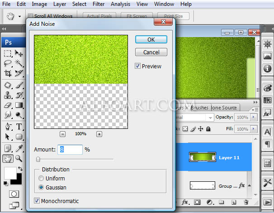Viewport: 274px width, 213px height.
Task: Open the Actions panel play icon
Action: point(267,202)
